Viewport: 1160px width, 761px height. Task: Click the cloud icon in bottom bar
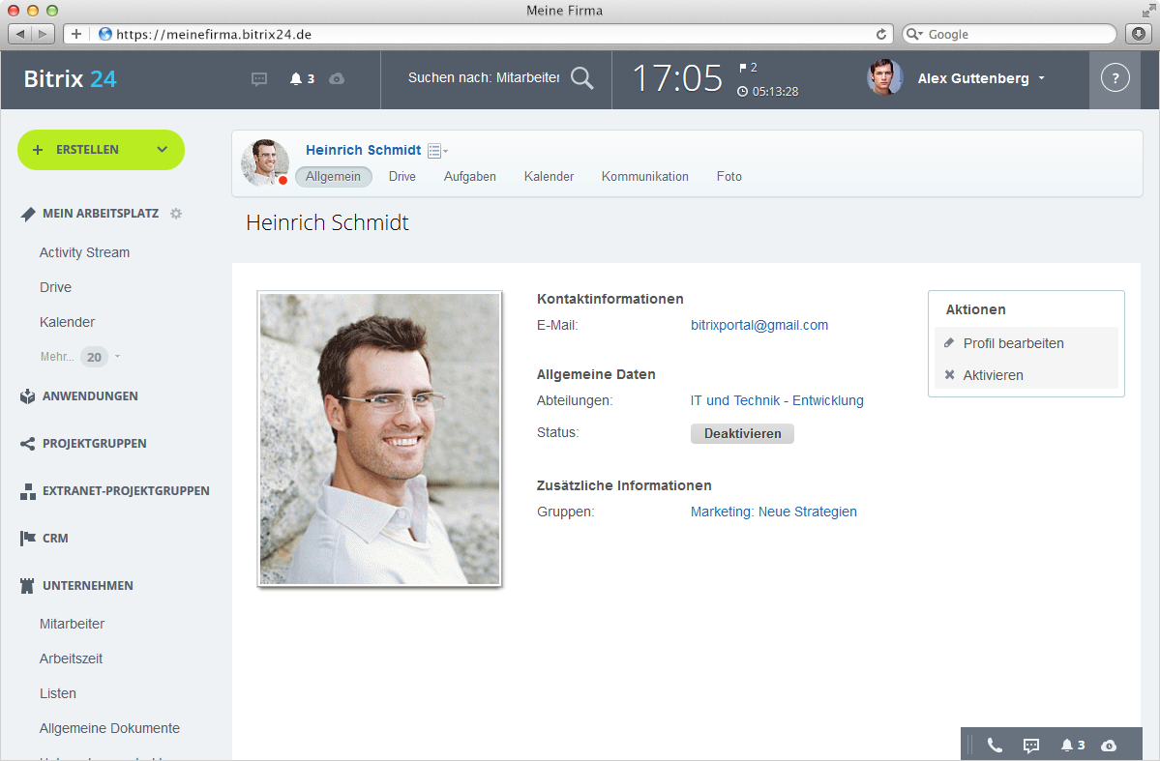tap(1108, 746)
